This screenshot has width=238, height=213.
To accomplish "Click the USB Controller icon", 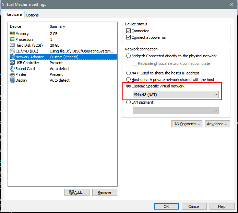I will [12, 62].
